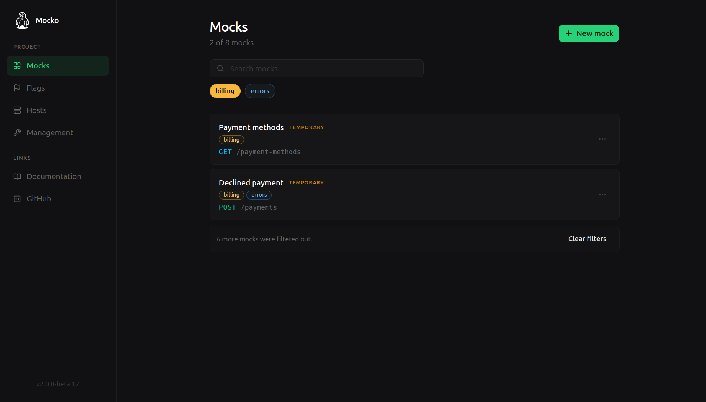706x402 pixels.
Task: Click TEMPORARY label on Payment methods
Action: (x=307, y=127)
